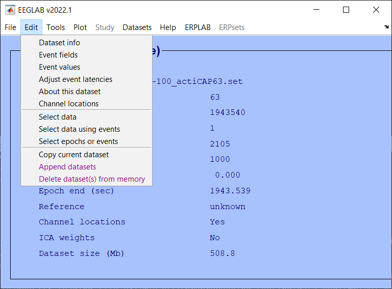Select Adjust event latencies
392x289 pixels.
pos(76,79)
